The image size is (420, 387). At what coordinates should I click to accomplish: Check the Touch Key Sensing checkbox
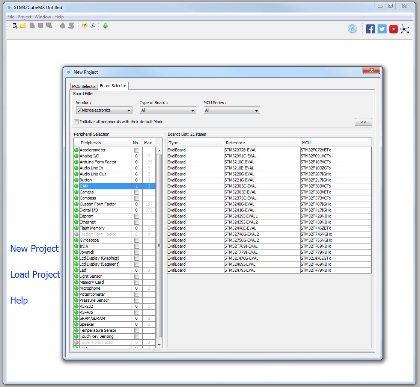[x=137, y=336]
